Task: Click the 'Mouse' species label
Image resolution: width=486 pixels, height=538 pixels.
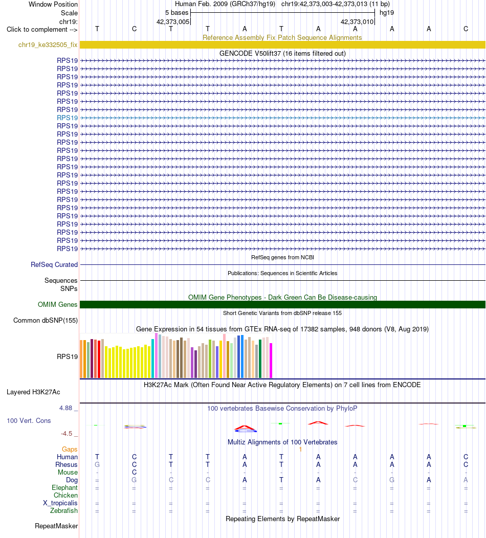Action: coord(68,473)
